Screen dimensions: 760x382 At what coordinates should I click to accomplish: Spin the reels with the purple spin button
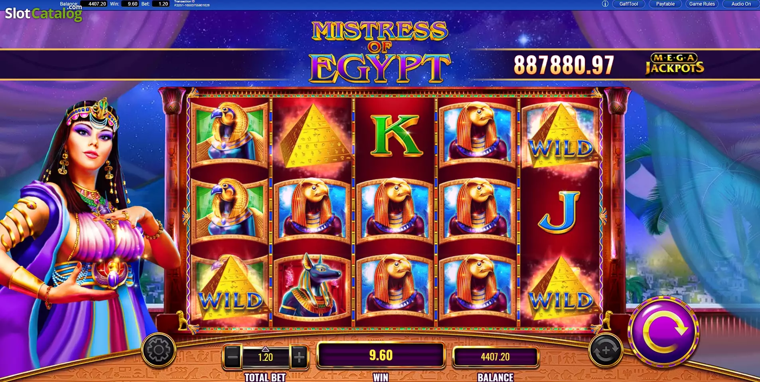pos(663,332)
